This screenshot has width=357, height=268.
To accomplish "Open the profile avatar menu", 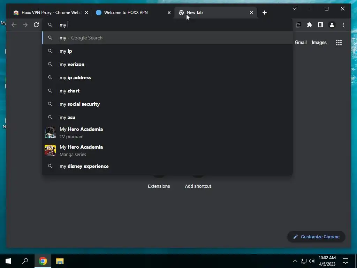I will (332, 25).
